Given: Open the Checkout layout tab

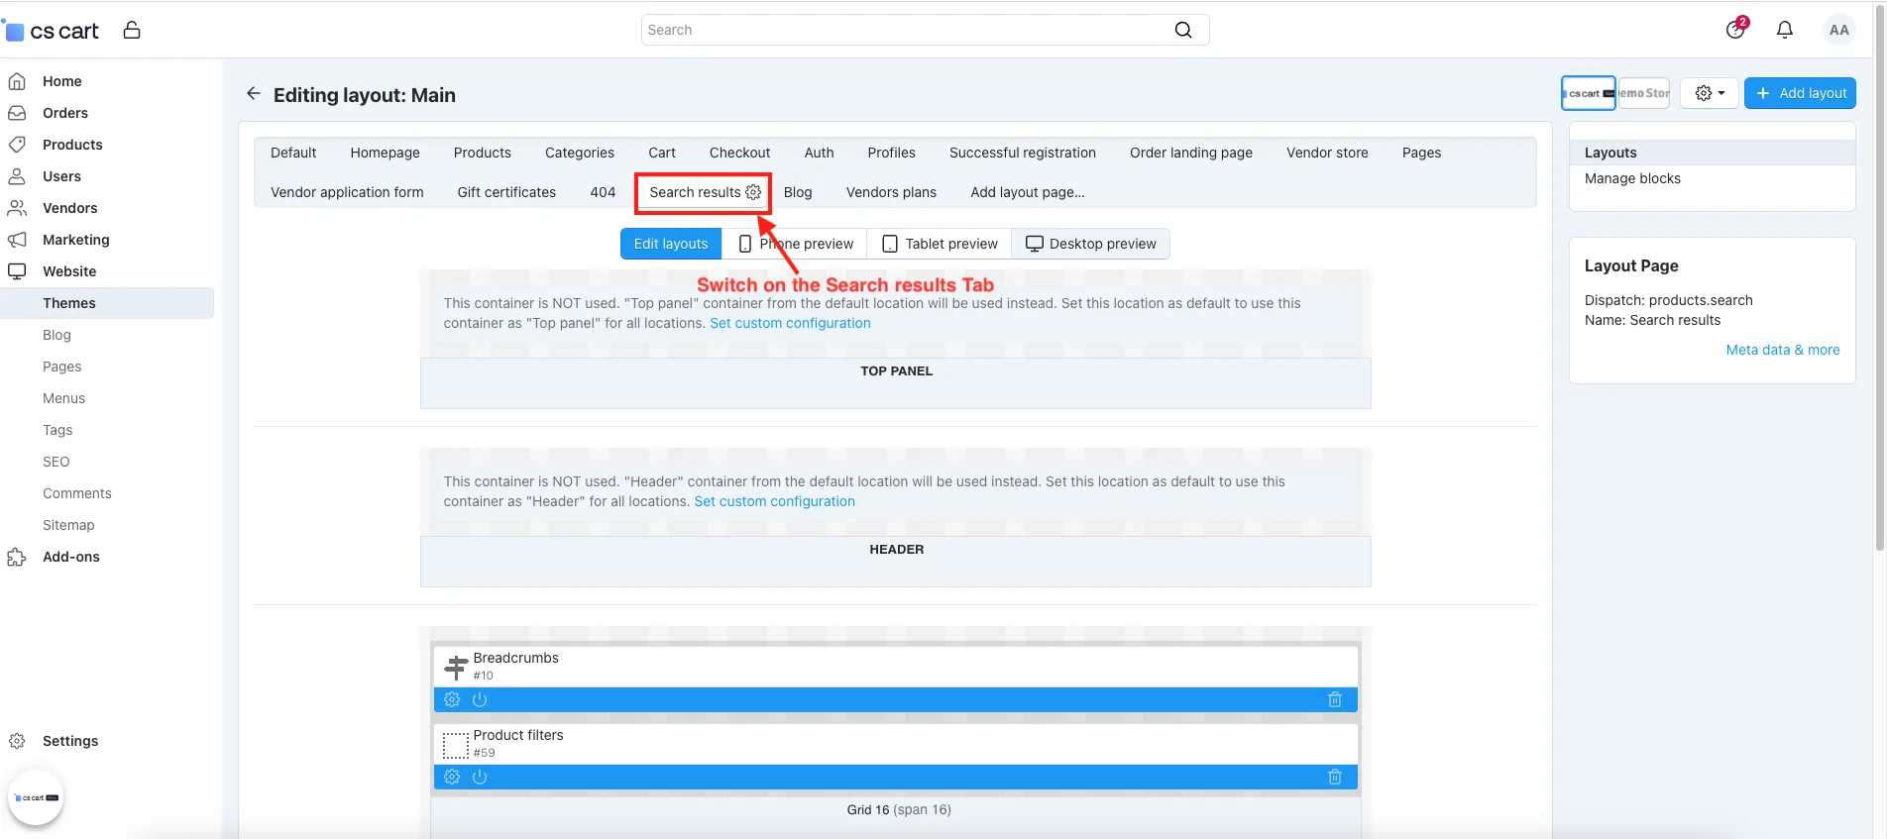Looking at the screenshot, I should 739,153.
